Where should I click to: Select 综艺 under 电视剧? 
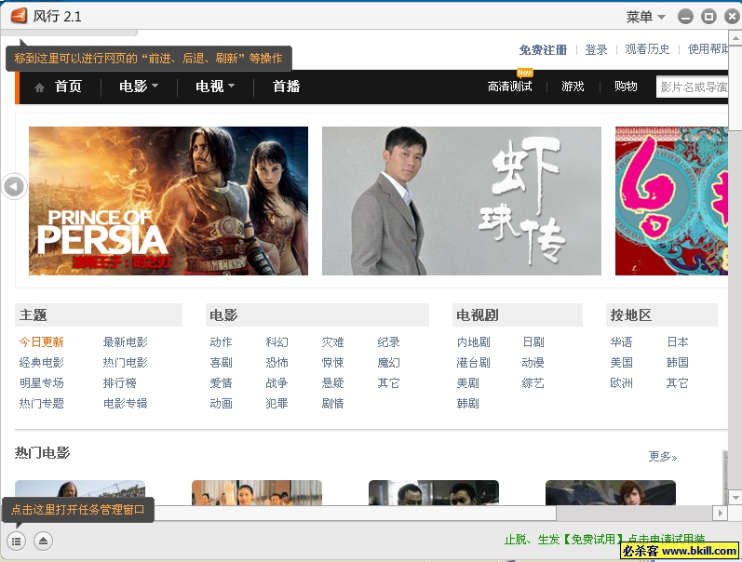point(533,382)
